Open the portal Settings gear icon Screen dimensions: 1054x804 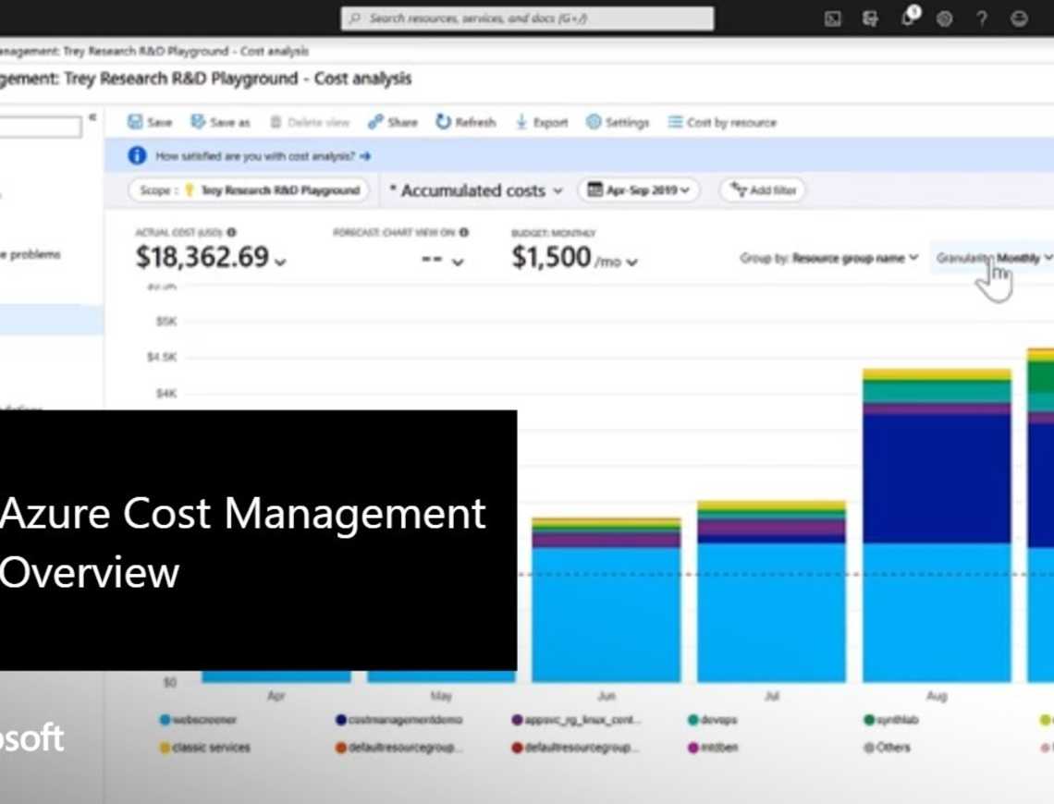[x=944, y=18]
